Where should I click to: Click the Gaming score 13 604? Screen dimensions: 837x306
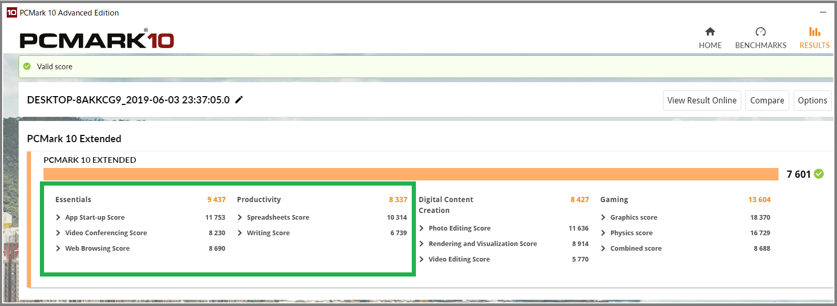click(x=759, y=200)
